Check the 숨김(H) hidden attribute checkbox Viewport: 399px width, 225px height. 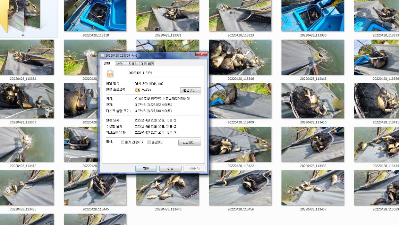tap(149, 142)
